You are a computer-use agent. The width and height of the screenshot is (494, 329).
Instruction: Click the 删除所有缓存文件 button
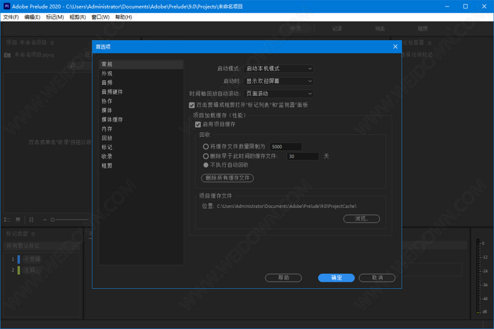pyautogui.click(x=227, y=178)
